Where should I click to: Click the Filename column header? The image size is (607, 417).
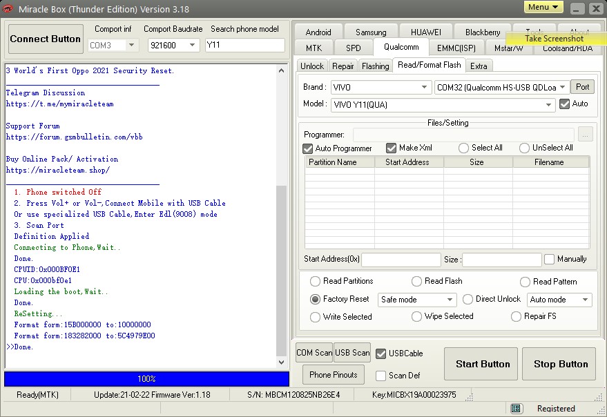pos(550,162)
